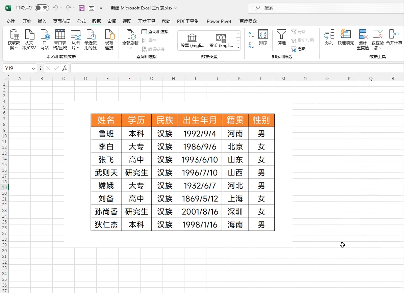
Task: Click in the search (搜索) box
Action: [326, 8]
